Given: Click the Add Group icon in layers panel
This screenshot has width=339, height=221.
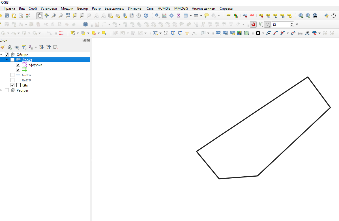Looking at the screenshot, I should (10, 47).
